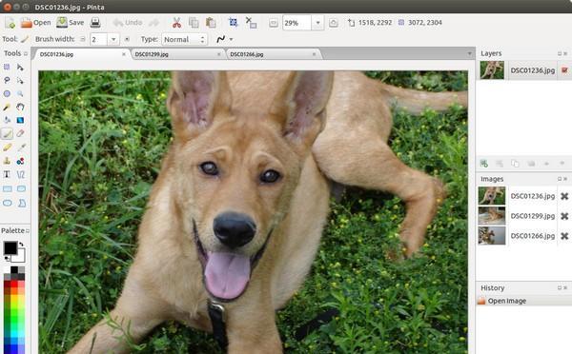Viewport: 572px width, 354px height.
Task: Select the Move Selection tool
Action: [20, 81]
